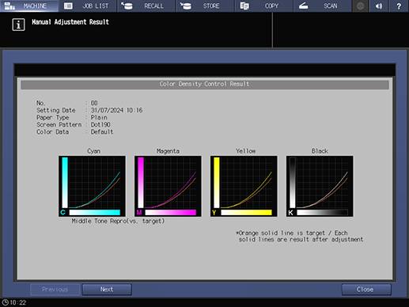Click the speaker sound icon
The width and height of the screenshot is (409, 307).
pos(379,6)
